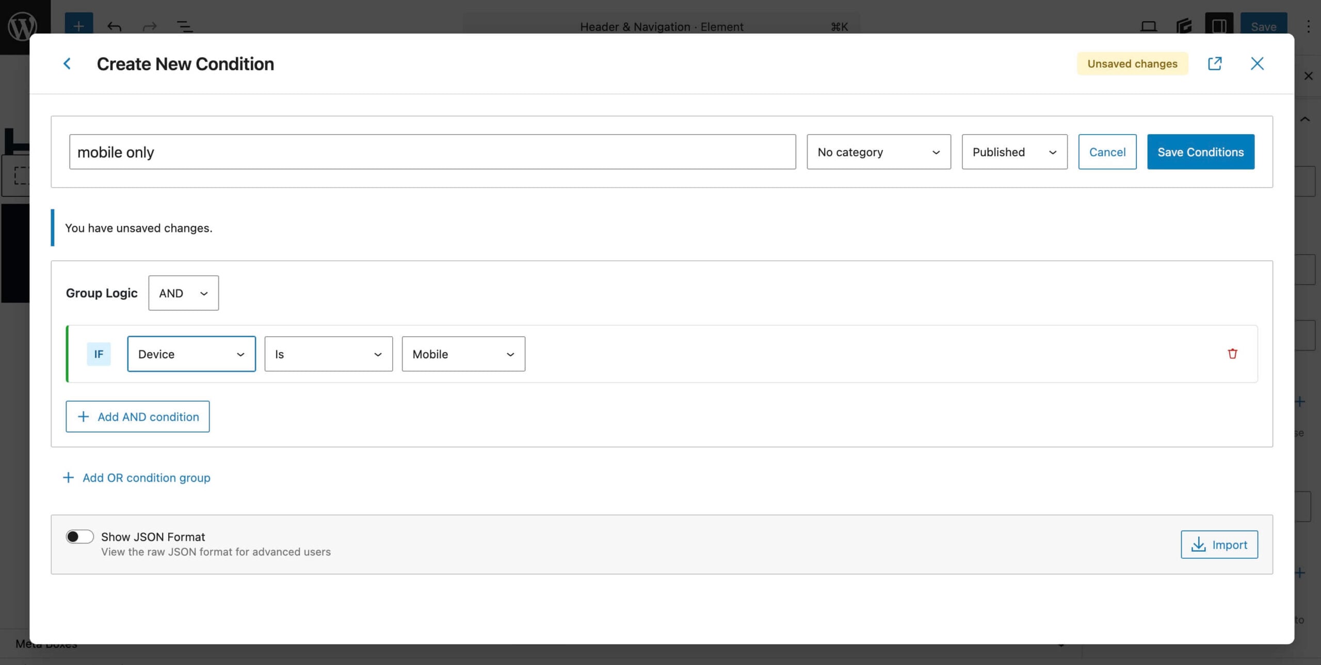Screen dimensions: 1321x665
Task: Go back using the modal back arrow
Action: coord(68,63)
